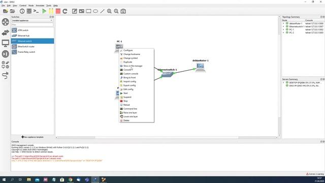Open the Control menu
The width and height of the screenshot is (325, 183).
pyautogui.click(x=23, y=6)
